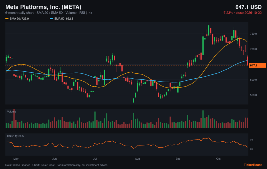Click the Volume panel label

tap(11, 112)
